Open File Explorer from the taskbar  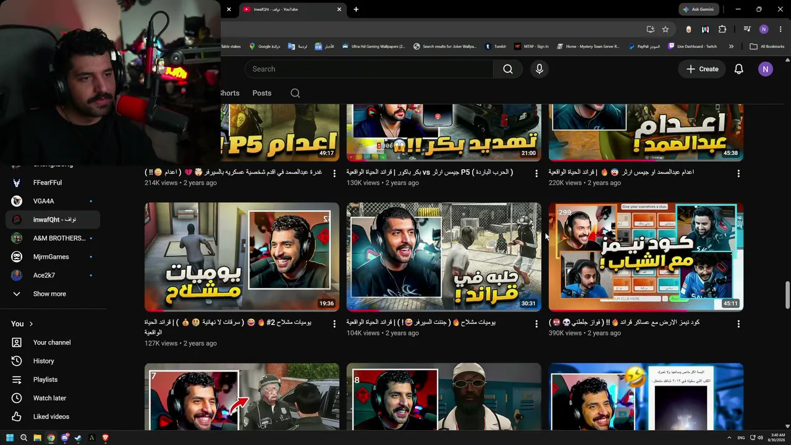pos(37,438)
